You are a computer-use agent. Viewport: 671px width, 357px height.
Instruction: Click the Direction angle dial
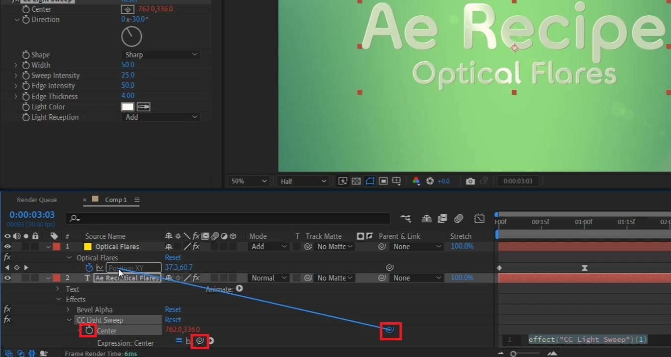[x=131, y=36]
